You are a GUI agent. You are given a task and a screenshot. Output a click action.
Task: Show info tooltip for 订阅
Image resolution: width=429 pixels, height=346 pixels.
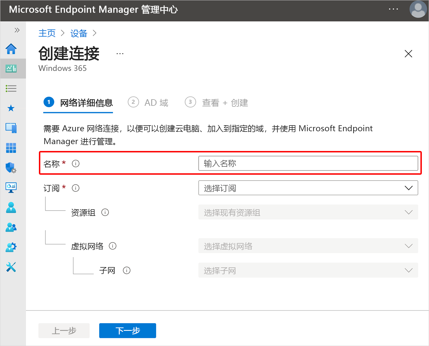pos(76,188)
